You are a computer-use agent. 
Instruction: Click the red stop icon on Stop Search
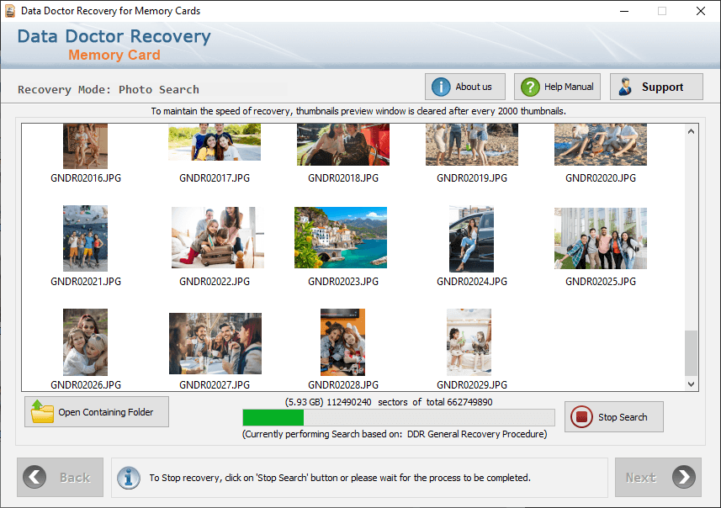[x=581, y=416]
